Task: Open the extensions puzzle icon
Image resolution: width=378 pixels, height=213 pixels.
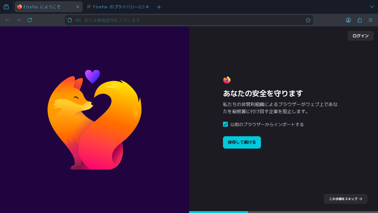Action: pyautogui.click(x=359, y=20)
